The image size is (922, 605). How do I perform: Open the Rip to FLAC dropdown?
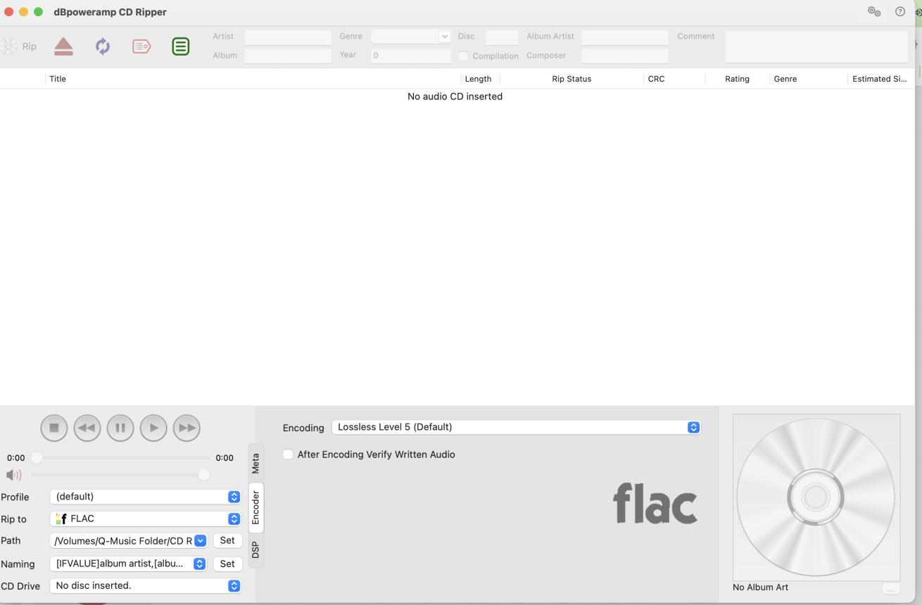pyautogui.click(x=146, y=518)
